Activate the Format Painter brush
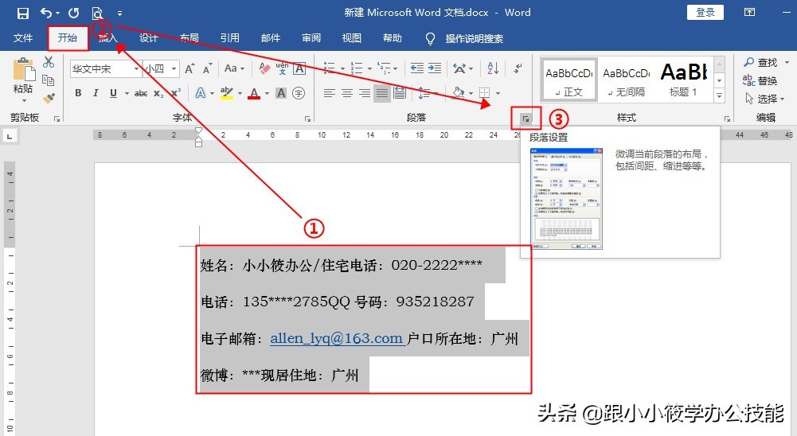Image resolution: width=797 pixels, height=436 pixels. point(49,99)
